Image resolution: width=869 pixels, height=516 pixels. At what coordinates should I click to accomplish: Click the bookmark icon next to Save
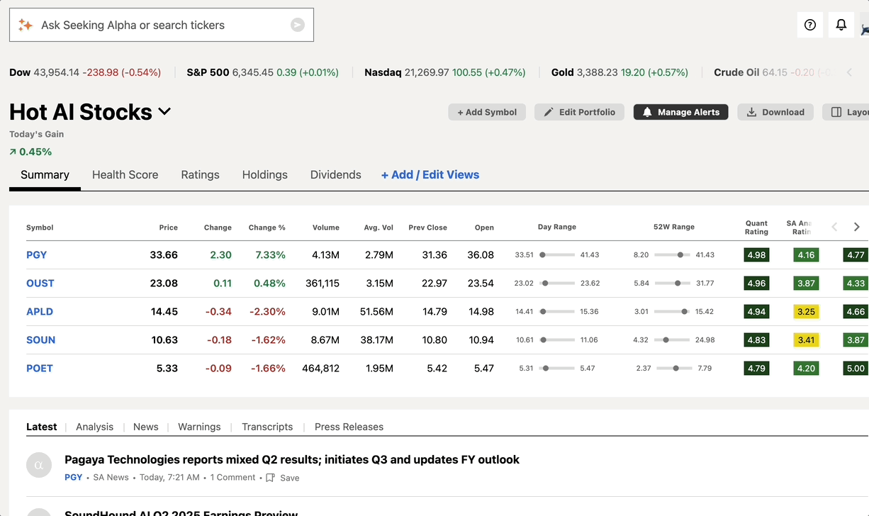(x=270, y=478)
